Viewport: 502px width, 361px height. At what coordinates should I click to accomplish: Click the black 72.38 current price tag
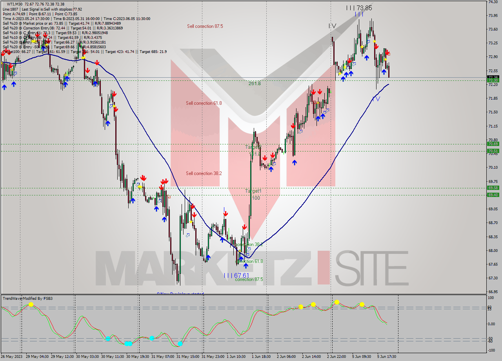[x=493, y=77]
